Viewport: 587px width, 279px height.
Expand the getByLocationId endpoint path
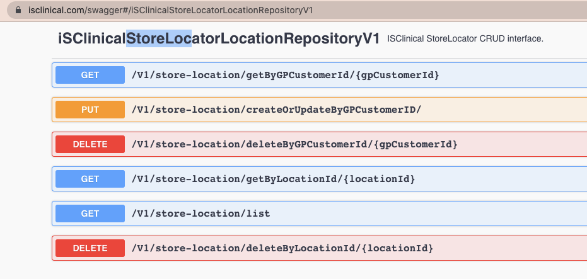click(x=273, y=179)
